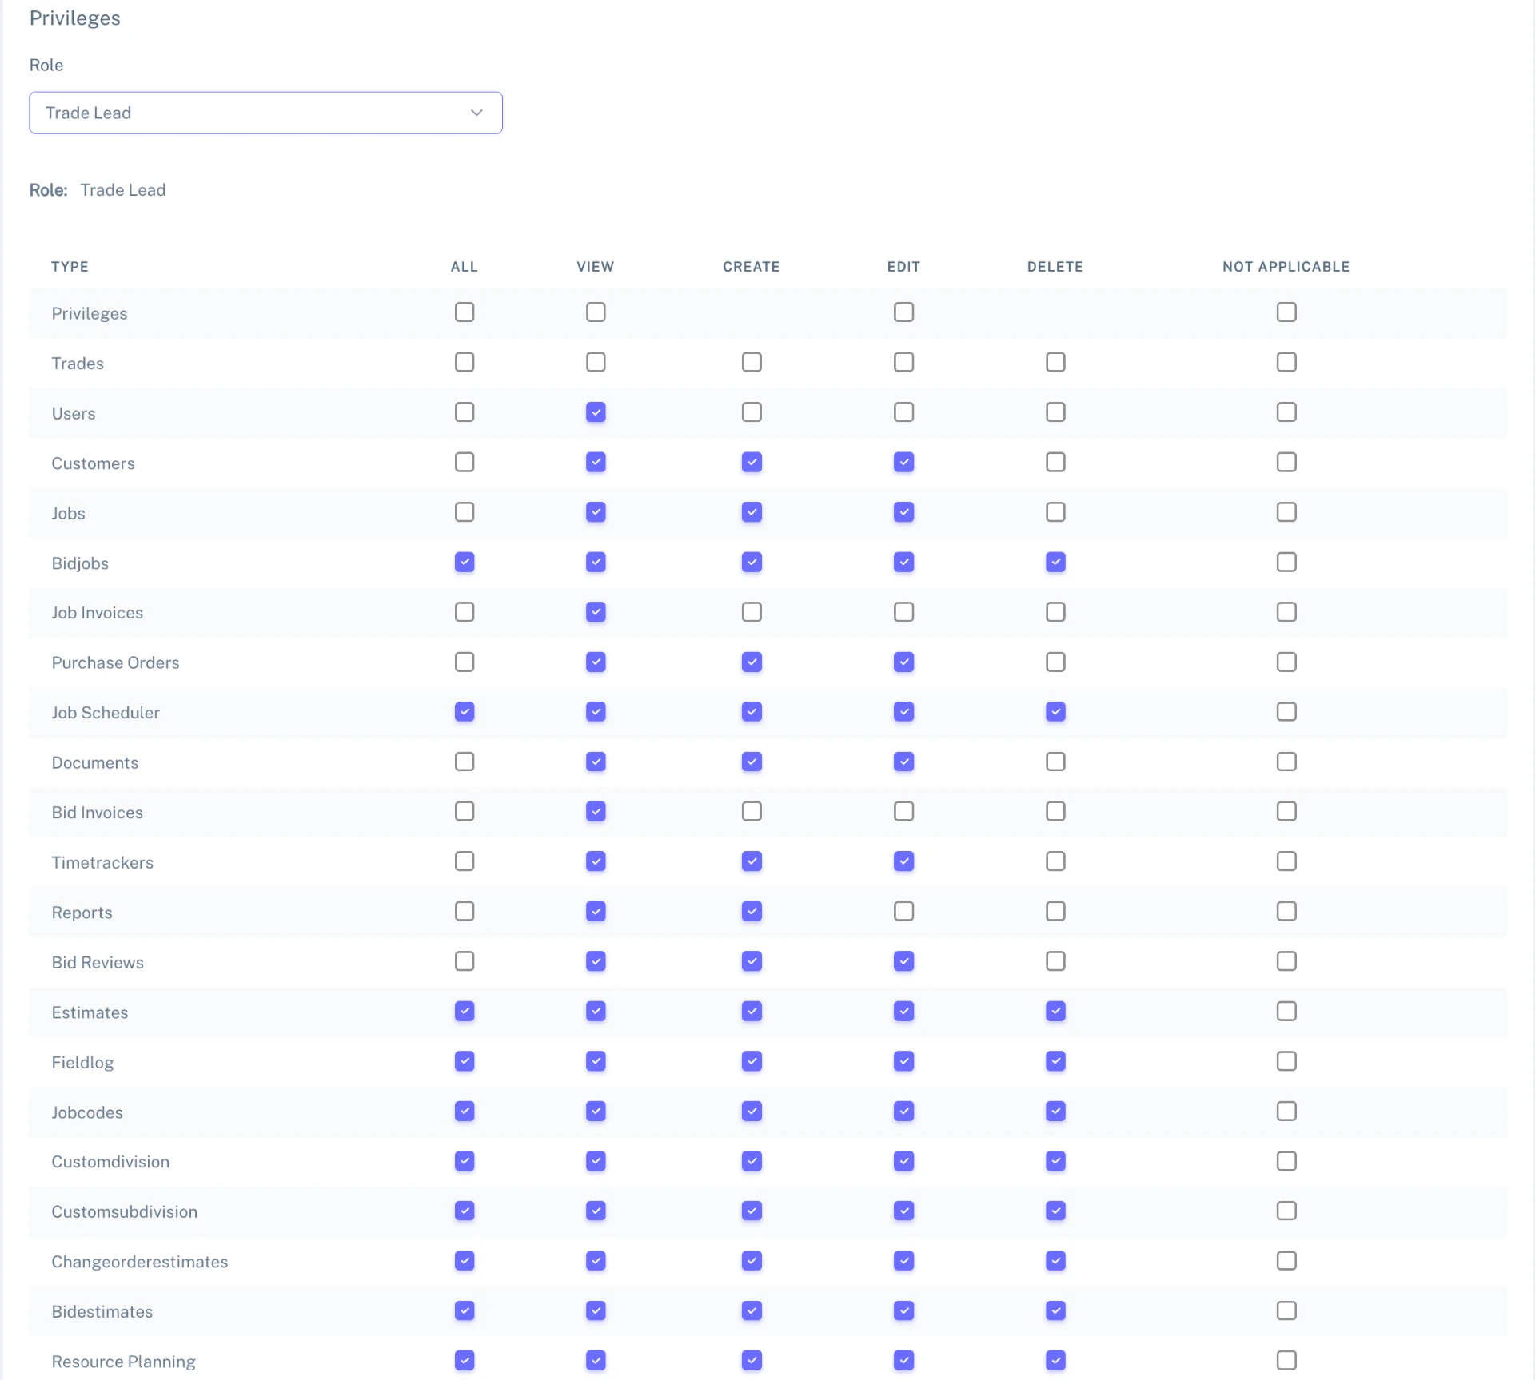
Task: Enable CREATE for Job Invoices
Action: click(752, 612)
